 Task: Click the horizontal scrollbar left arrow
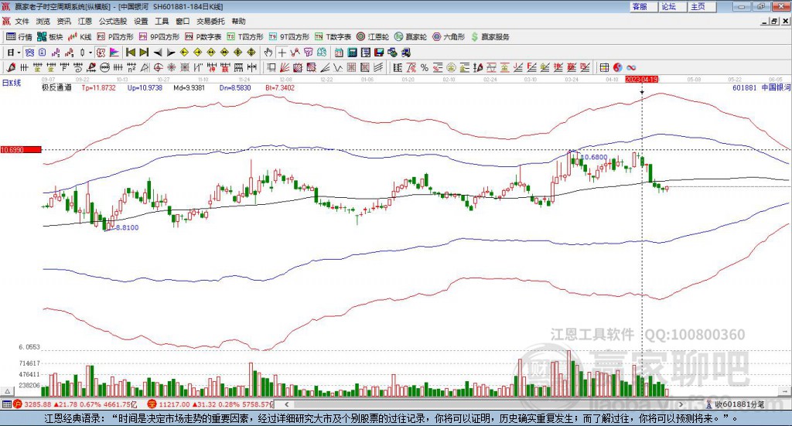[x=286, y=404]
